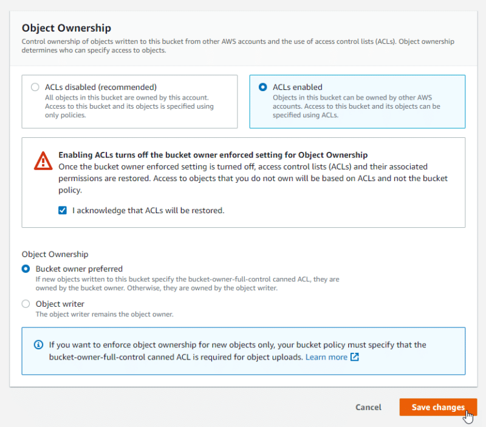Click the orange Save changes button
486x427 pixels.
coord(438,407)
